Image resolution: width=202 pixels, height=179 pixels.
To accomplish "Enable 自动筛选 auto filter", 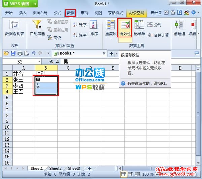I will [37, 28].
